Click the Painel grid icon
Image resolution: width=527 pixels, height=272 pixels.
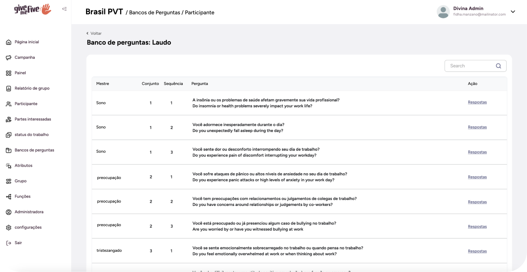pos(9,73)
